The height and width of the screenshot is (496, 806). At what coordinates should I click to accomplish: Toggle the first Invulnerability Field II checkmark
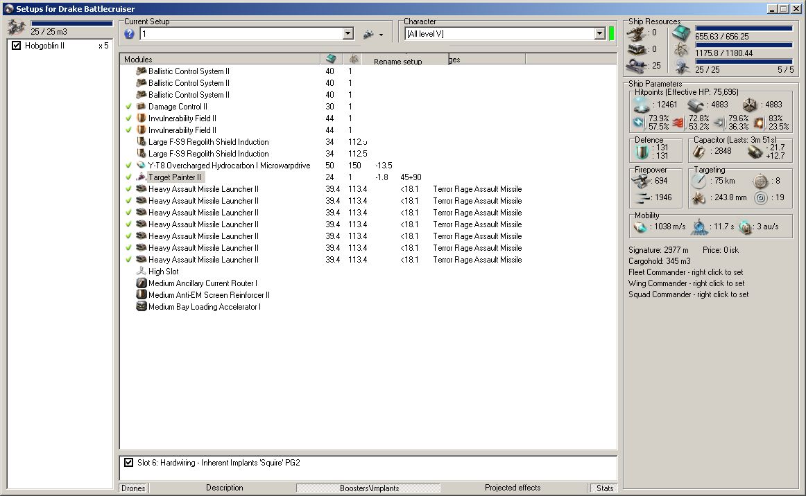point(128,118)
